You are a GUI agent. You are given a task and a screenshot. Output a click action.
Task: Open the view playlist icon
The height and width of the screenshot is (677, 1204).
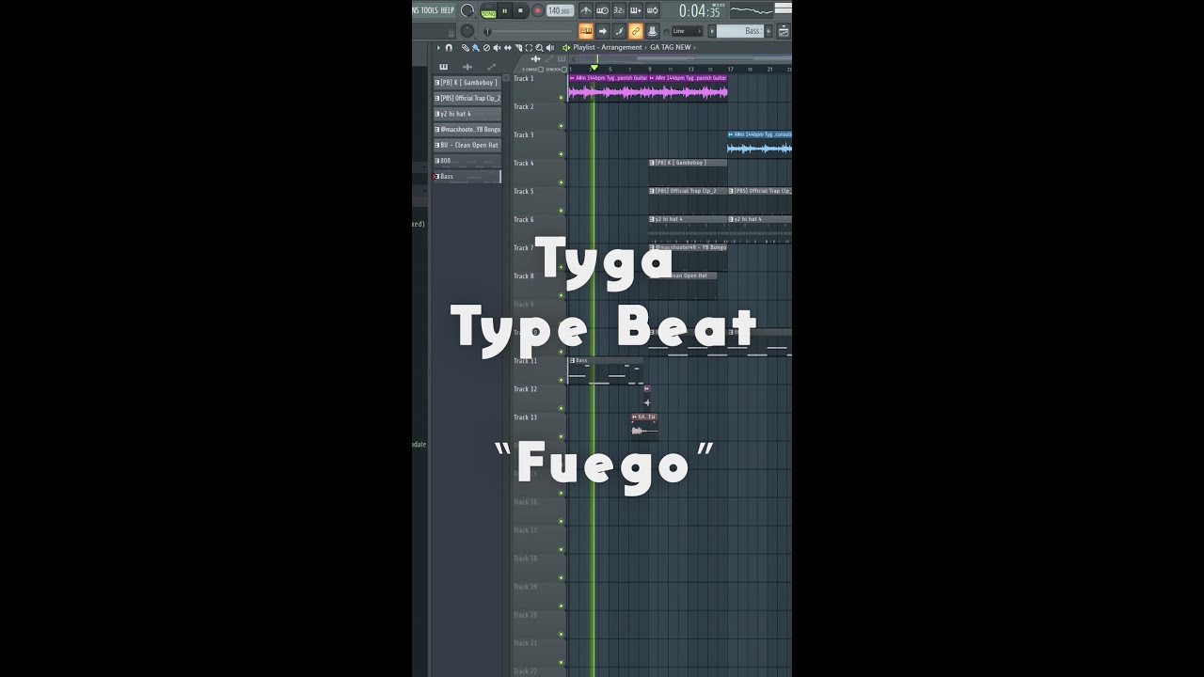(x=784, y=31)
